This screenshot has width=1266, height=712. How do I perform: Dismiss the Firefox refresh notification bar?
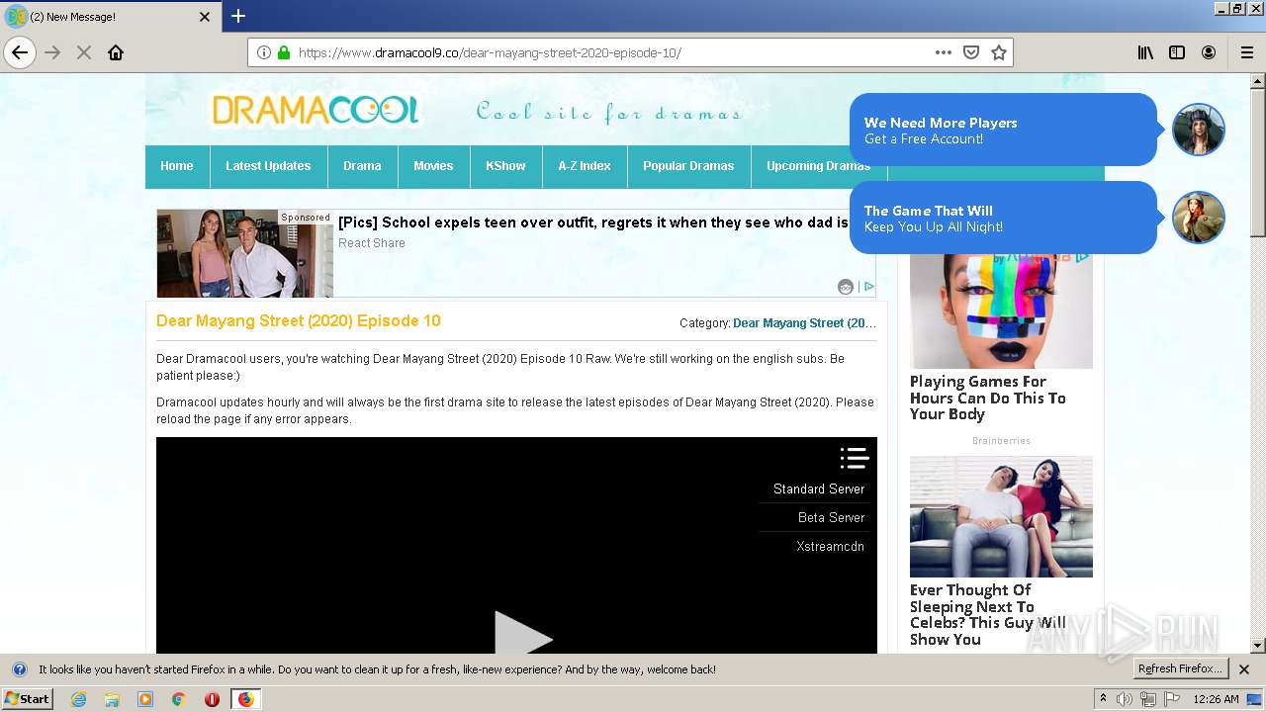pyautogui.click(x=1244, y=669)
